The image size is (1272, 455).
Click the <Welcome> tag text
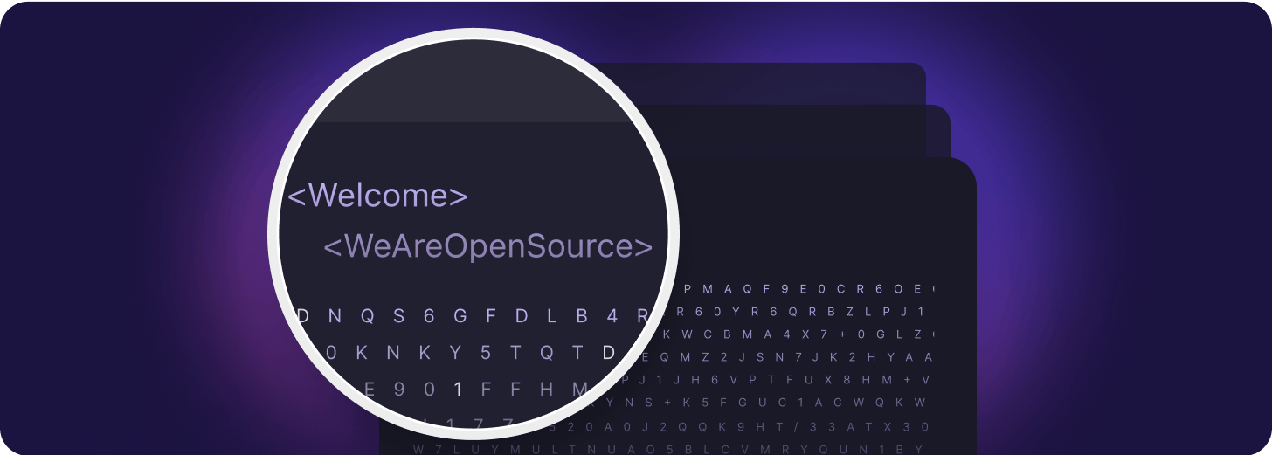[x=377, y=195]
